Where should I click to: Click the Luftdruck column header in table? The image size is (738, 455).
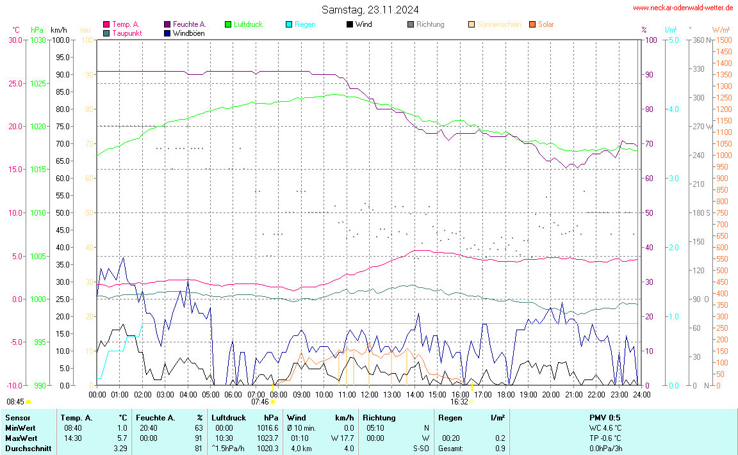pyautogui.click(x=227, y=418)
